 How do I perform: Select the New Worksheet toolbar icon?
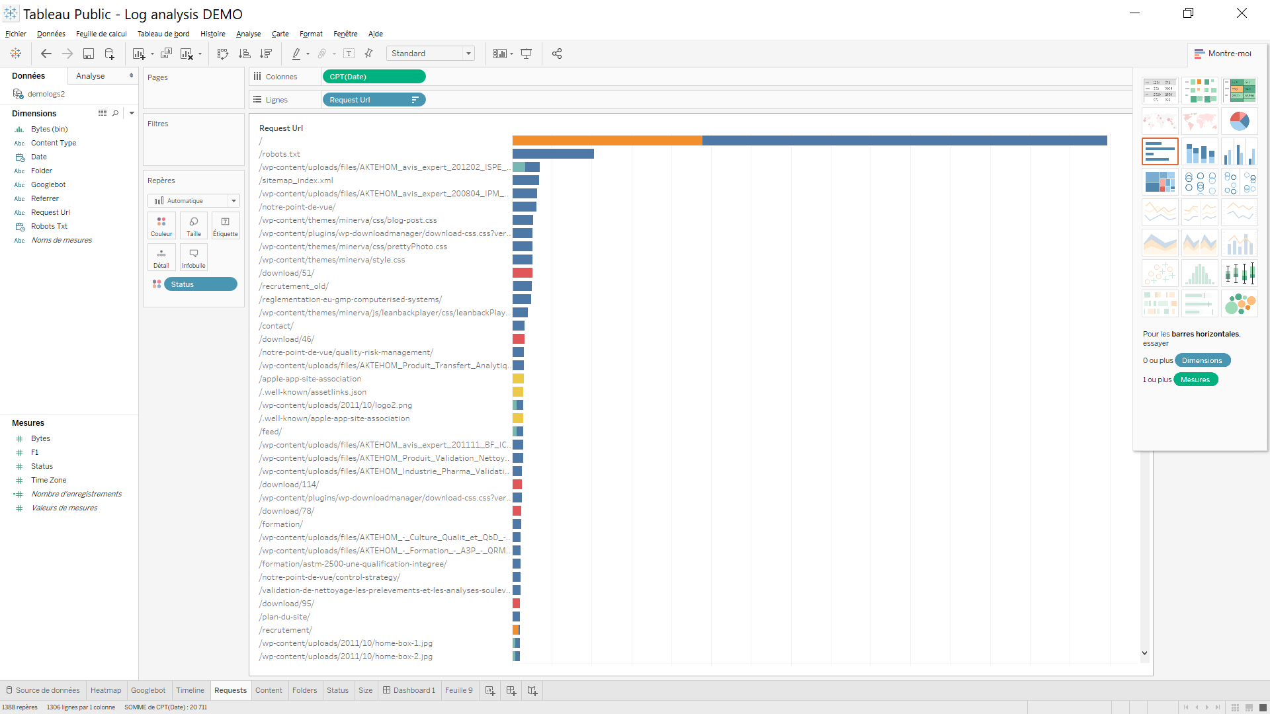138,54
